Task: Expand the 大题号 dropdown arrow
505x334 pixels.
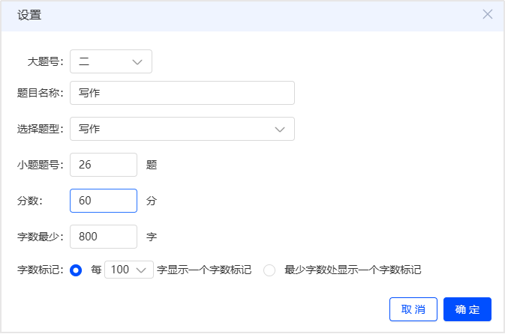Action: 137,61
